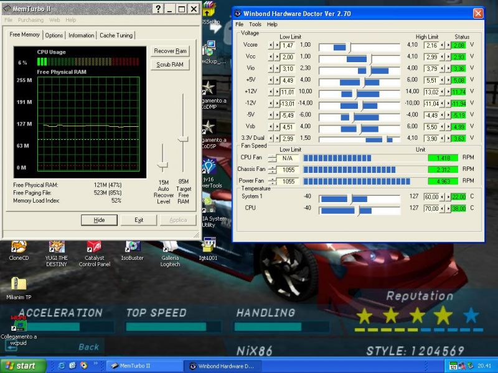Open the CloneCD desktop icon
The width and height of the screenshot is (498, 373).
[x=19, y=246]
